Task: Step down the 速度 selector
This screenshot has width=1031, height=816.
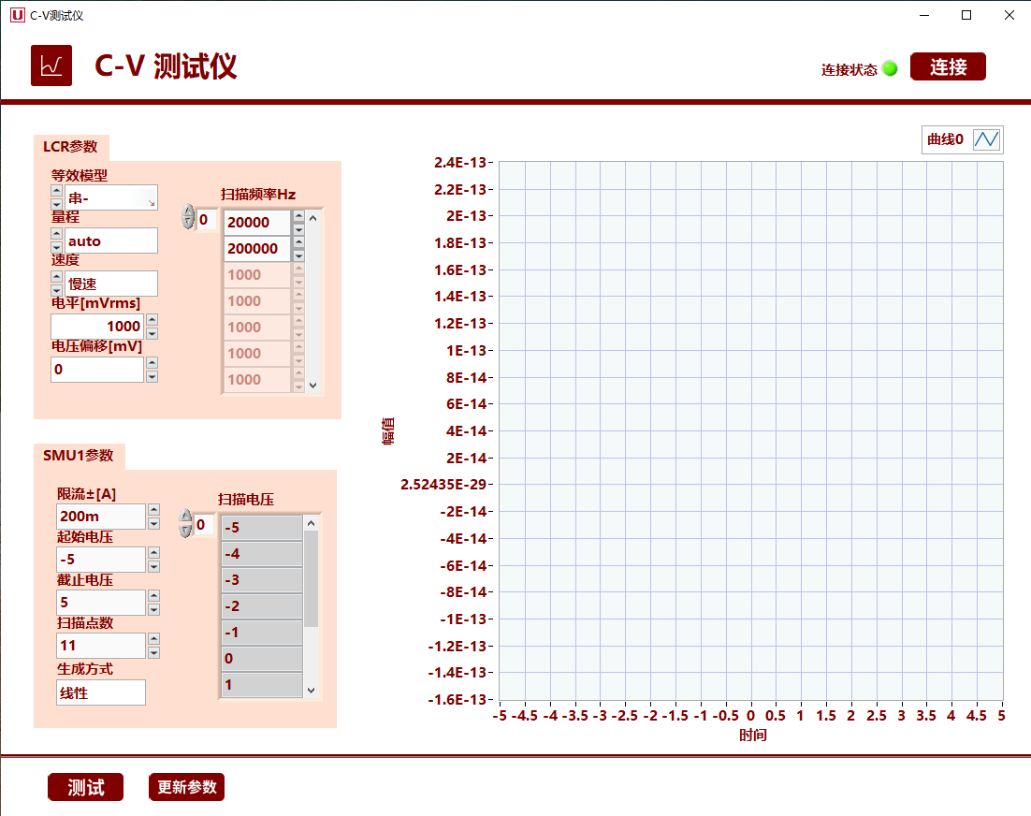Action: (56, 290)
